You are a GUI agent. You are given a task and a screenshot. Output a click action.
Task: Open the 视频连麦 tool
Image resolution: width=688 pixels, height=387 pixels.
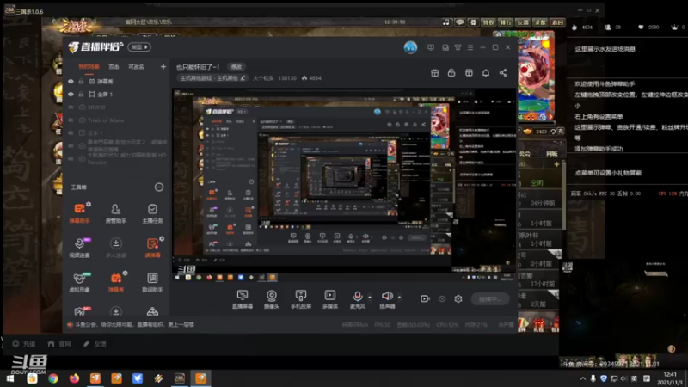tap(79, 248)
